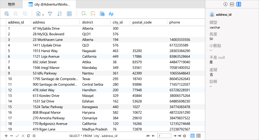Click the begin transaction toolbar icon
This screenshot has height=140, width=259.
(7, 14)
